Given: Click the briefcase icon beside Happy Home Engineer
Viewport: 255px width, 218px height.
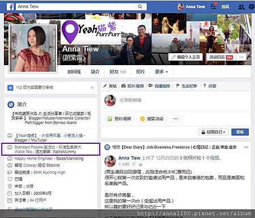Looking at the screenshot, I should (x=10, y=159).
